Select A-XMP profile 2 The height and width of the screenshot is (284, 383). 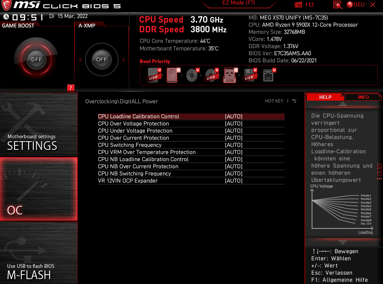(x=80, y=60)
